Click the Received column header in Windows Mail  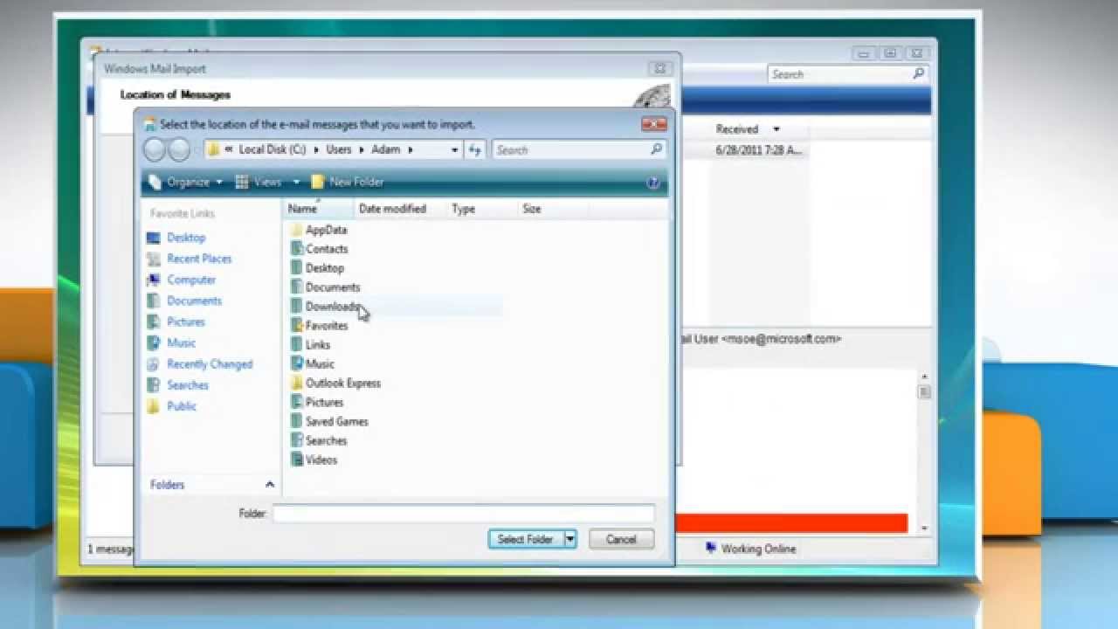click(x=737, y=129)
